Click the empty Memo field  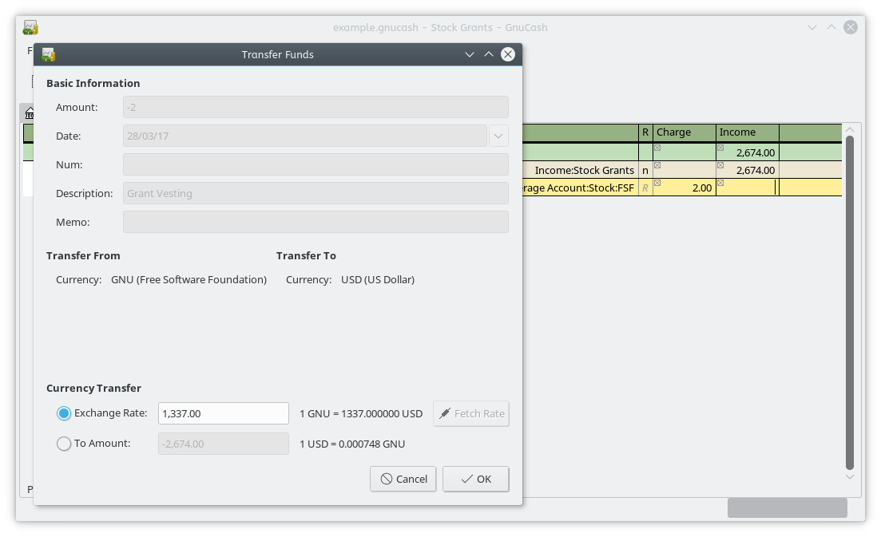click(315, 222)
